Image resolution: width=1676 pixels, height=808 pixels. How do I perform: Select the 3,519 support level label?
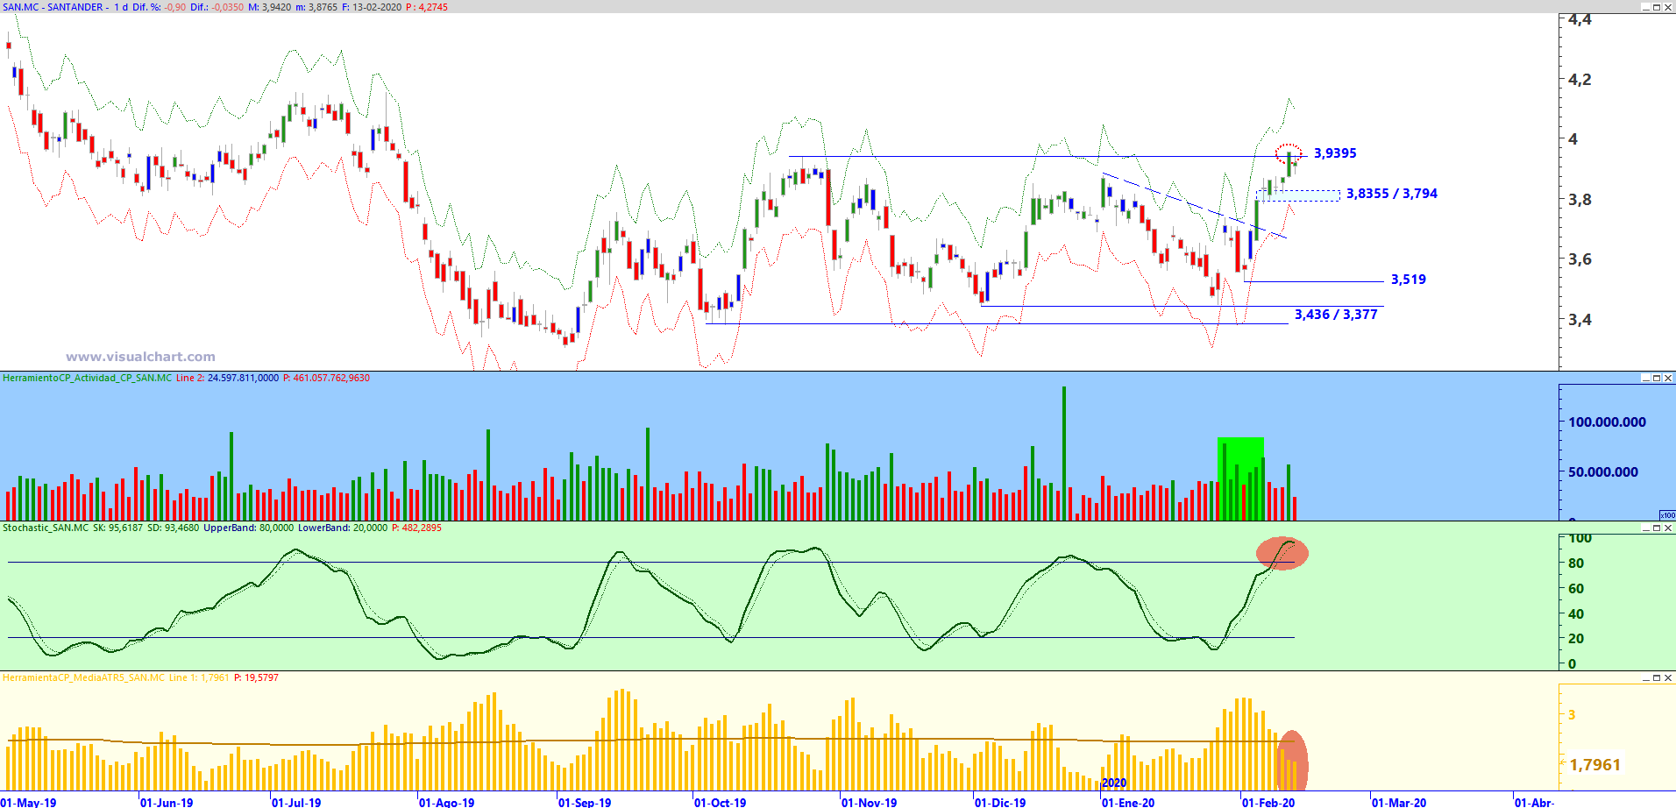pyautogui.click(x=1409, y=280)
